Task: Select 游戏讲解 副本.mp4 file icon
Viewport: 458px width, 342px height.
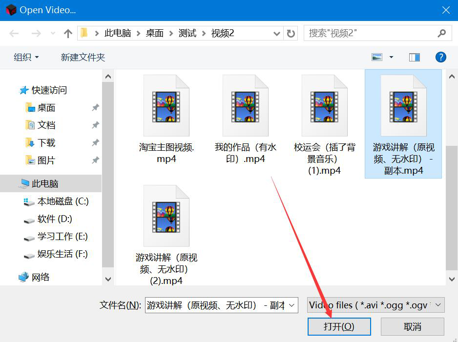Action: click(x=403, y=106)
